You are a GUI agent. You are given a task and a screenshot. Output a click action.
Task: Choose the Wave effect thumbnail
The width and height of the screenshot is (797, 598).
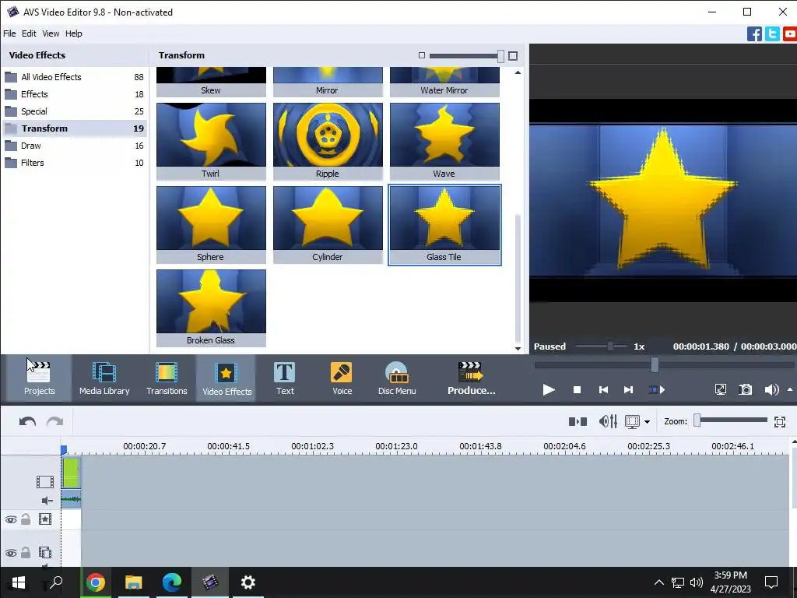coord(444,141)
